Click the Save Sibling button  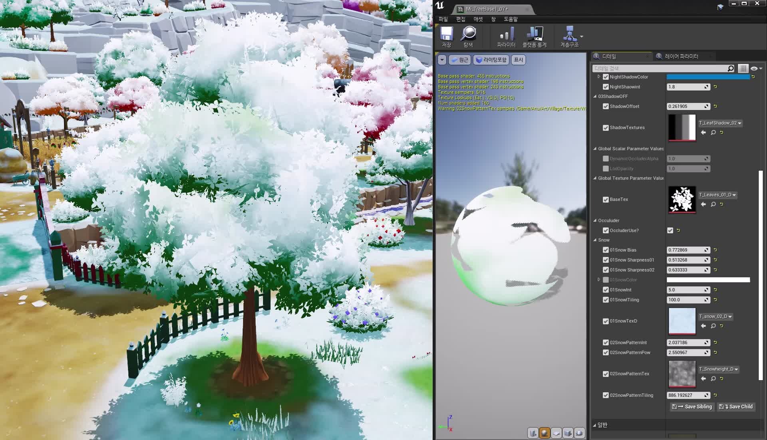click(x=691, y=406)
